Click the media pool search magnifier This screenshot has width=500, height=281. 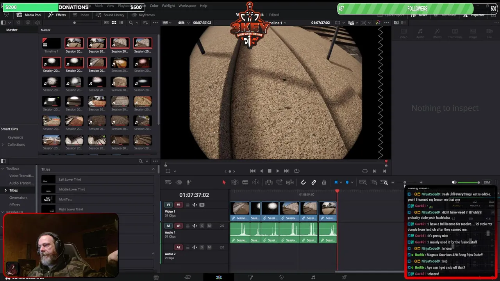(x=131, y=23)
